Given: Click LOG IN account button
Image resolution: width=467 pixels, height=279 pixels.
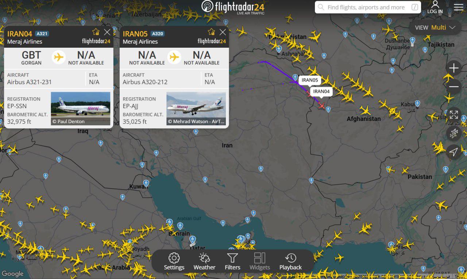Looking at the screenshot, I should point(435,7).
